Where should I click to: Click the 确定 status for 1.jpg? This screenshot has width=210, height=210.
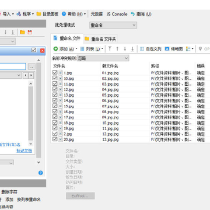click(201, 73)
